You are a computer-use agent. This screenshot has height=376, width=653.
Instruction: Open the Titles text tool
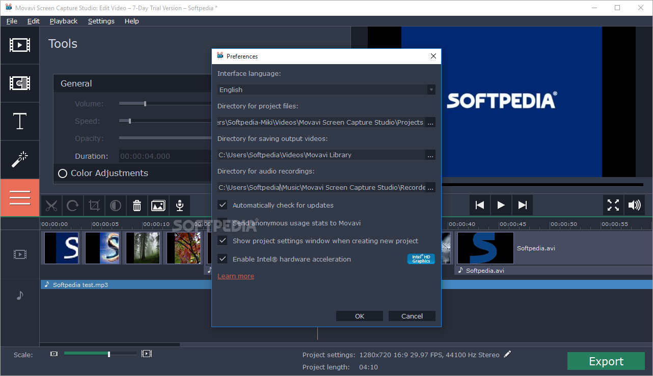point(20,122)
